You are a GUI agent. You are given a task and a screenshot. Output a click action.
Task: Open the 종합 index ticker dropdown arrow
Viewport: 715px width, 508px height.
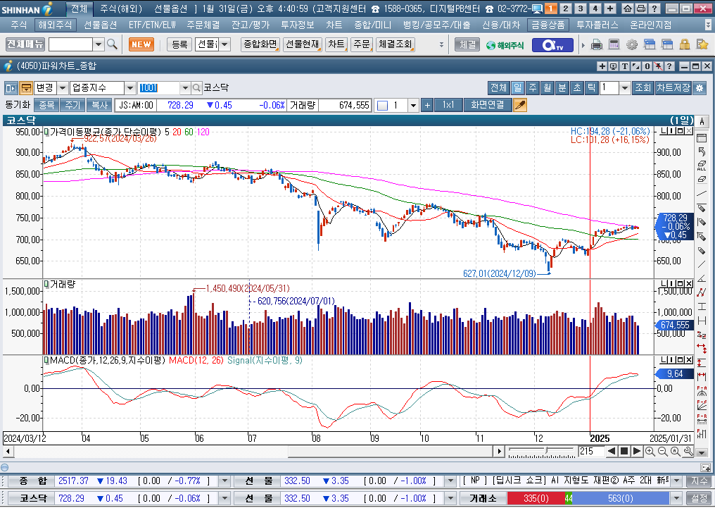point(224,481)
